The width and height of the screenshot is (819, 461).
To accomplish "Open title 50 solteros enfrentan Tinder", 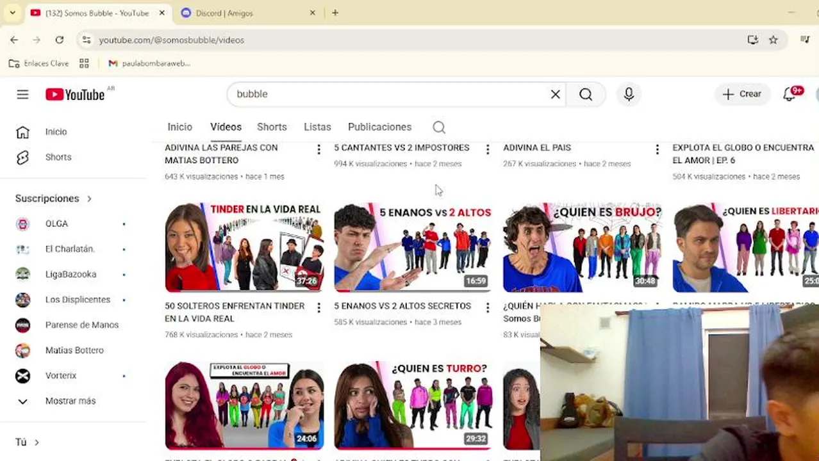I will 235,312.
